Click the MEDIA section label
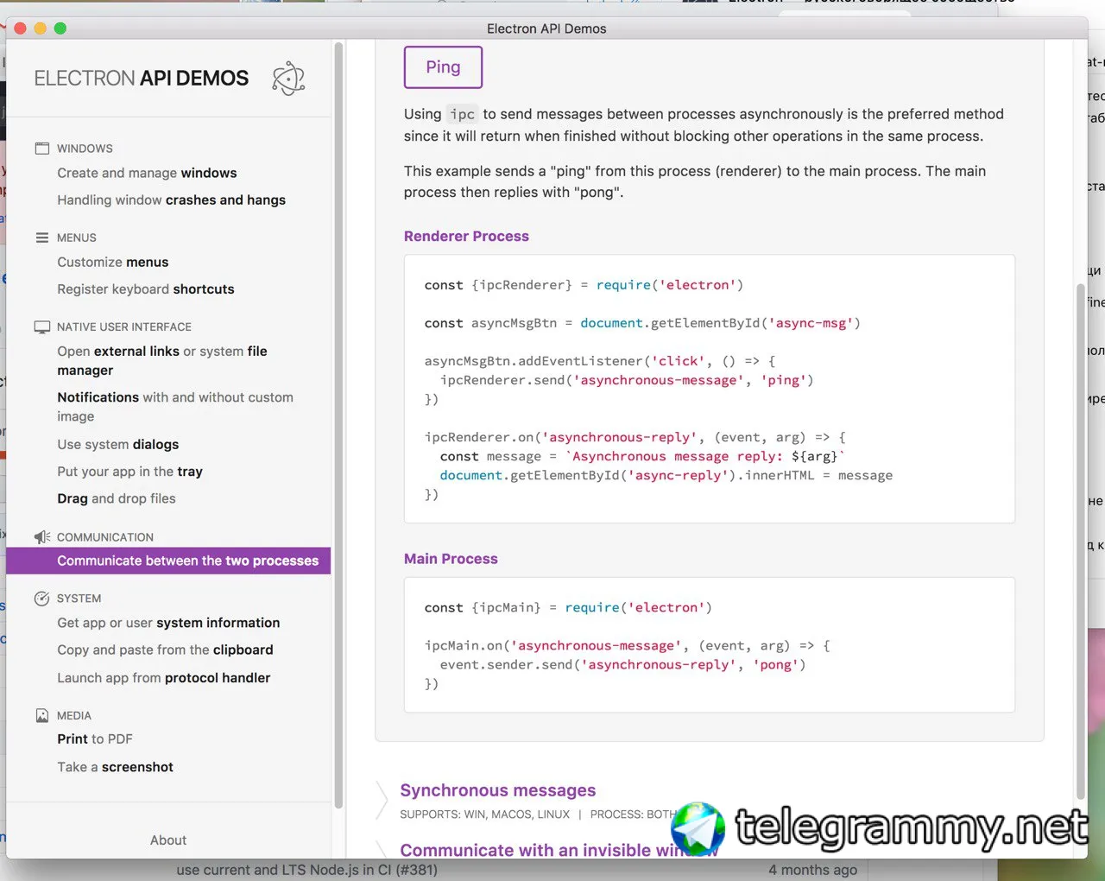The width and height of the screenshot is (1105, 881). click(74, 715)
